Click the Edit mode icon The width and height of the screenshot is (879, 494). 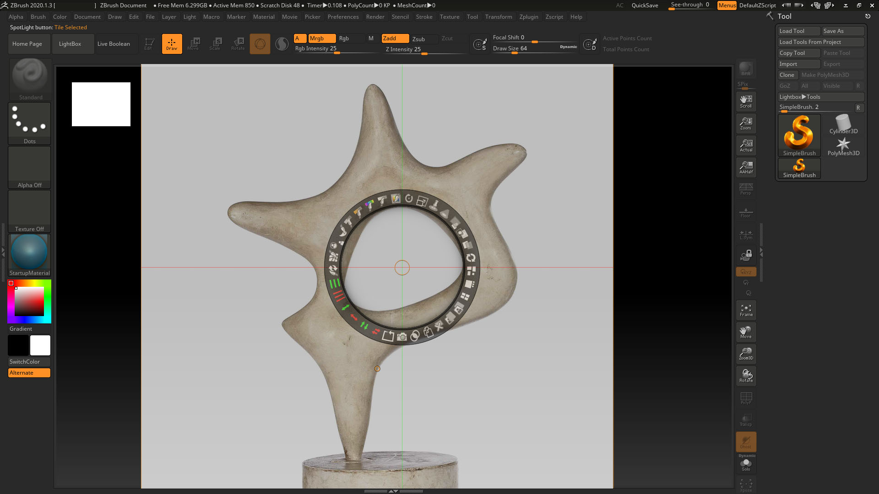tap(149, 44)
